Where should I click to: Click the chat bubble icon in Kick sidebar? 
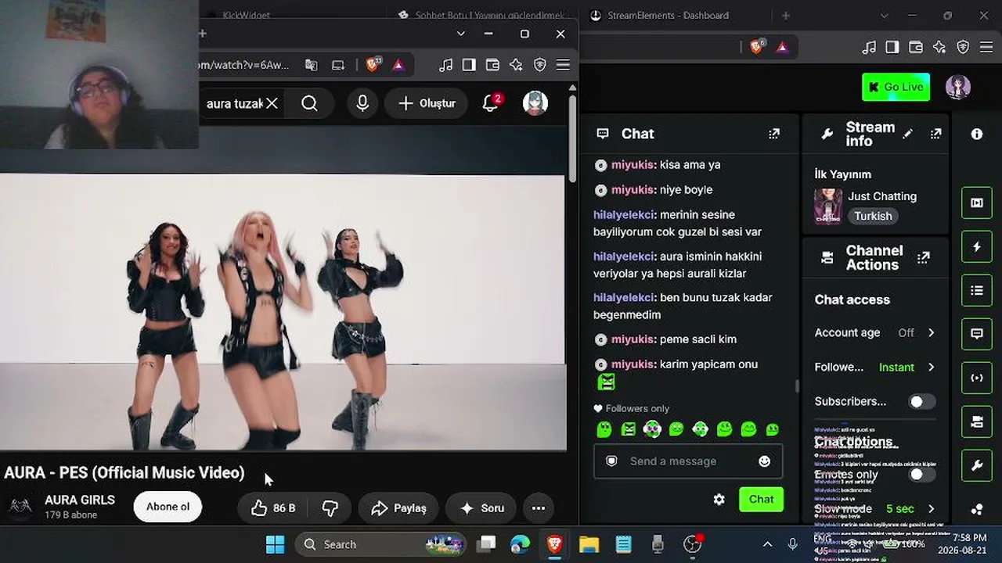pos(977,334)
